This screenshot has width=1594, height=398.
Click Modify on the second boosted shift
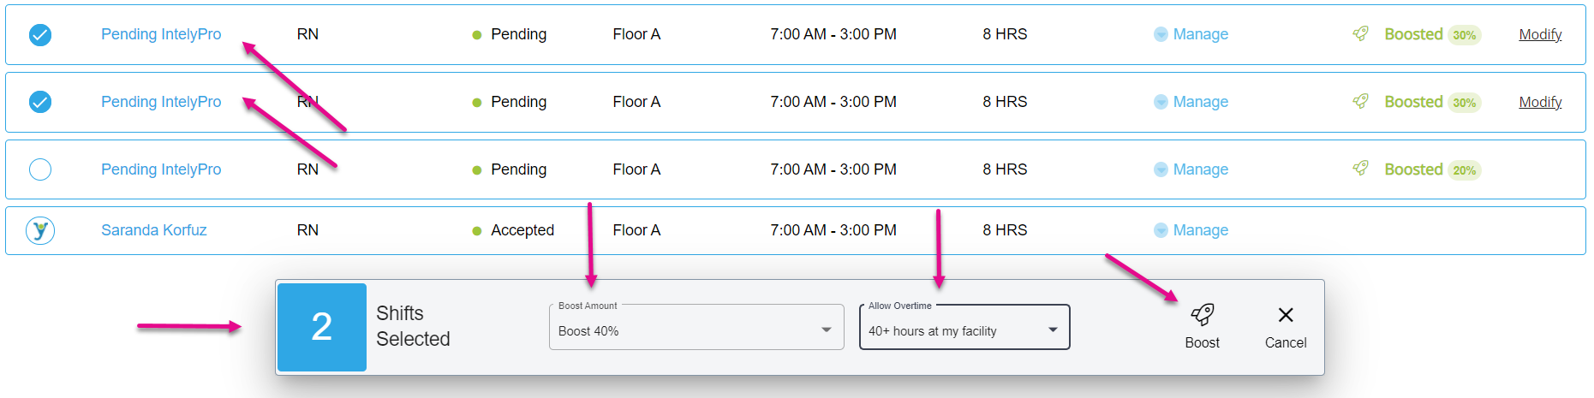coord(1540,102)
